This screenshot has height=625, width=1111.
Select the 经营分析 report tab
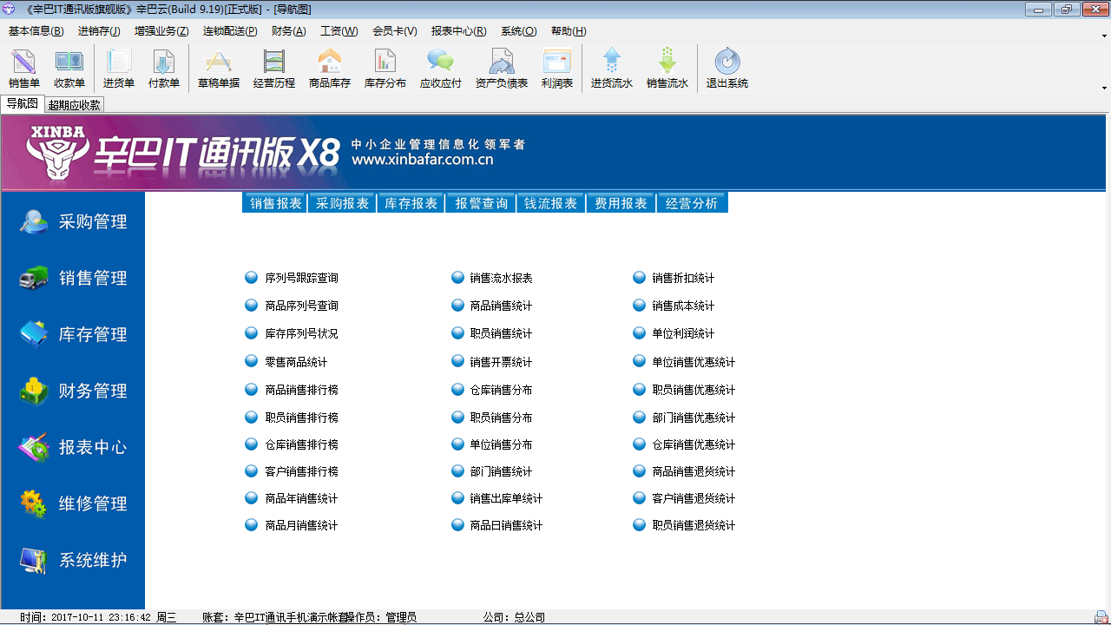(x=692, y=203)
